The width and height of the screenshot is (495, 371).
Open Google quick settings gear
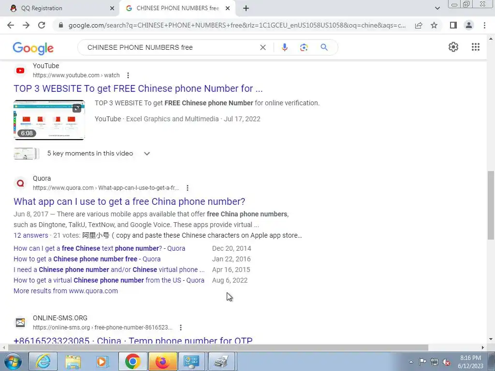(453, 47)
